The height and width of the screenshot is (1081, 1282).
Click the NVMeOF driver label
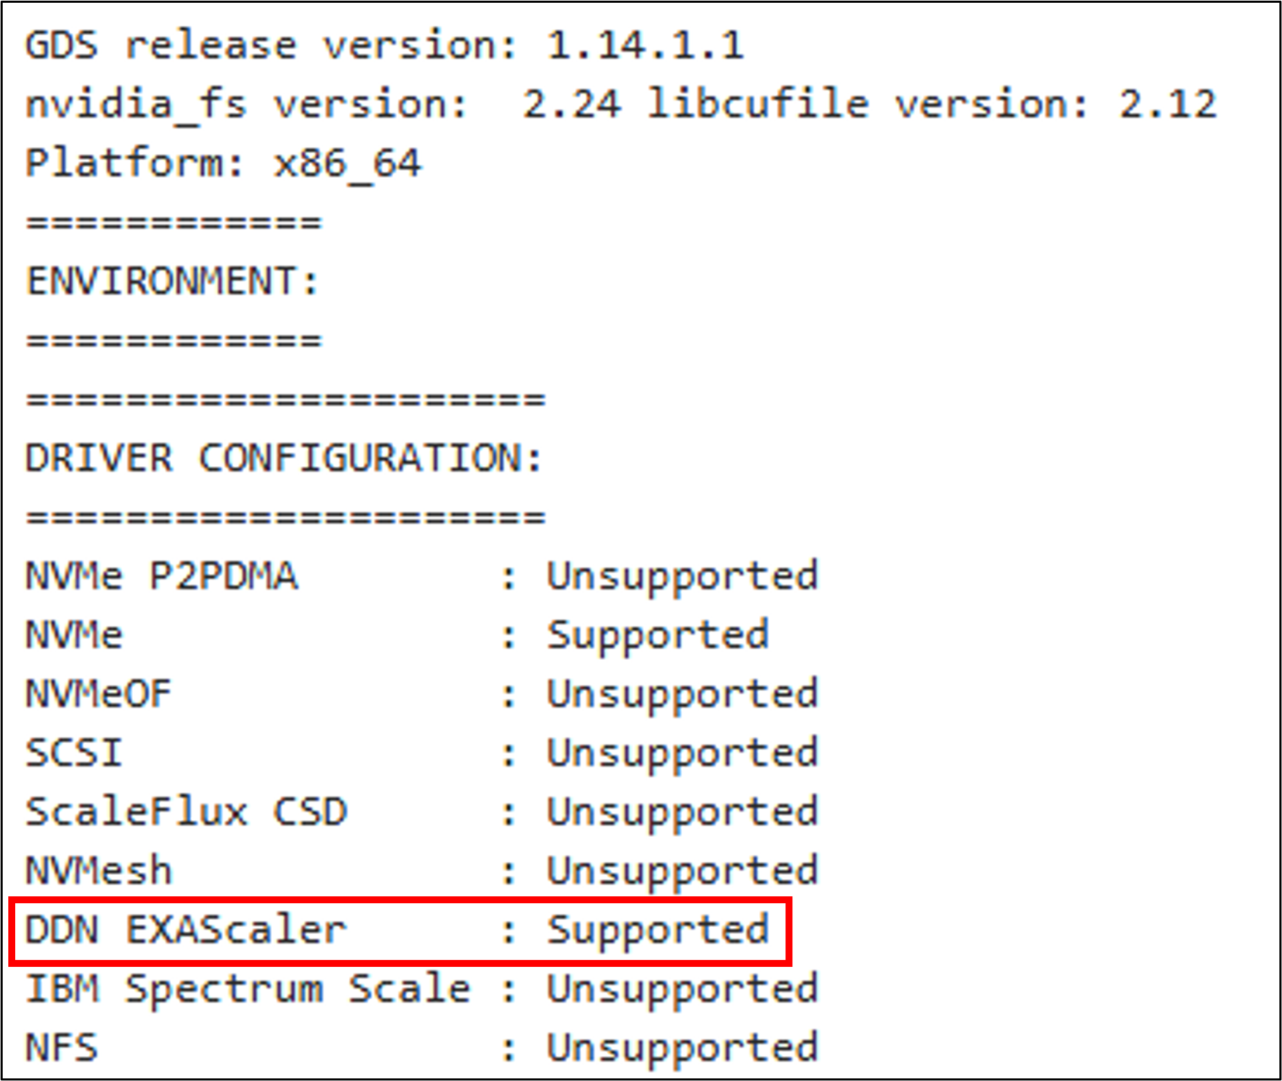pyautogui.click(x=98, y=694)
